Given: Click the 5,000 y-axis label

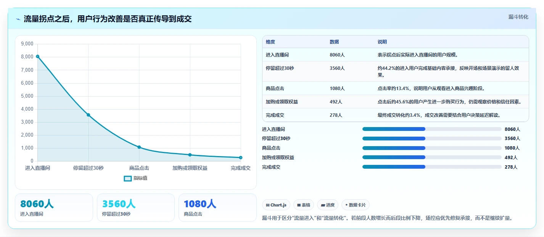Looking at the screenshot, I should [x=27, y=96].
